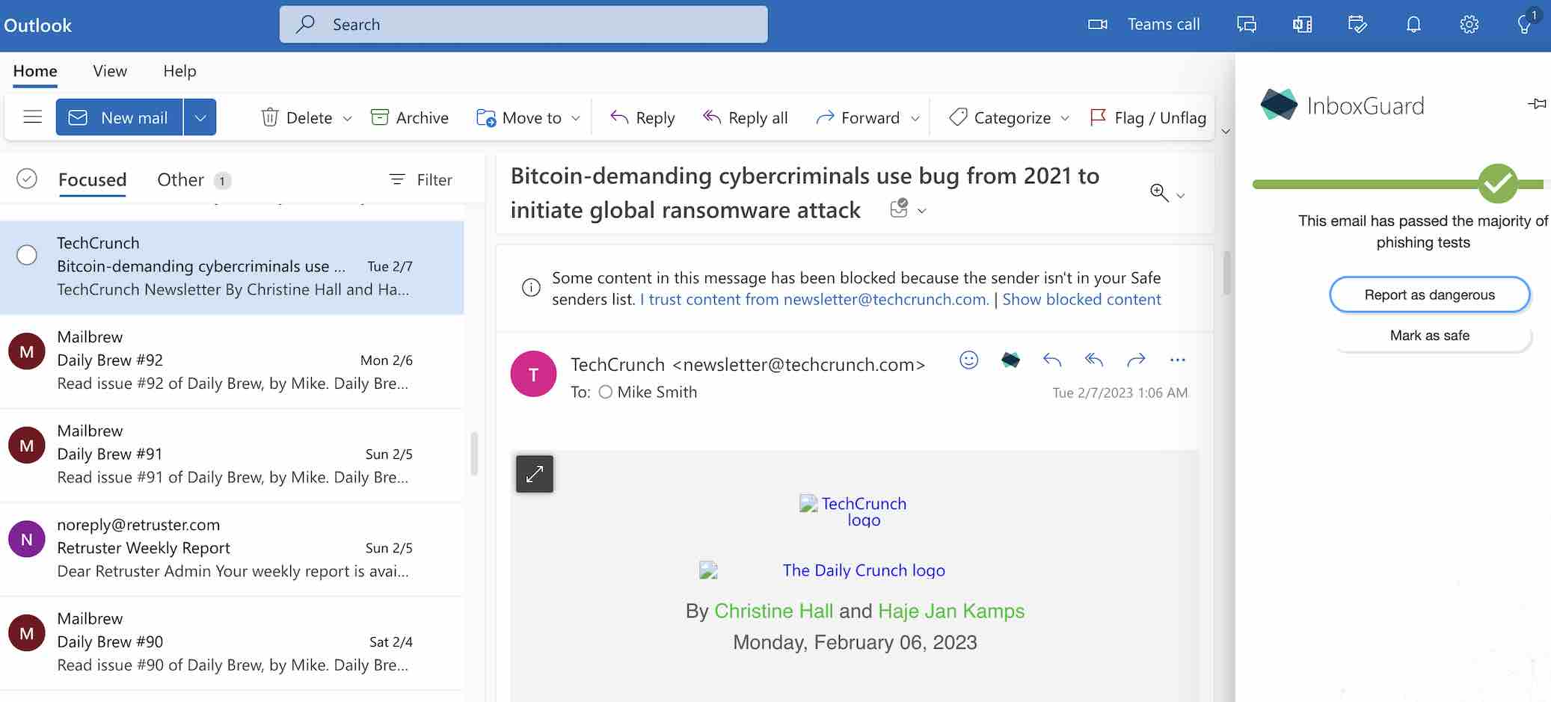The image size is (1551, 702).
Task: Click Mark as safe button
Action: pyautogui.click(x=1429, y=336)
